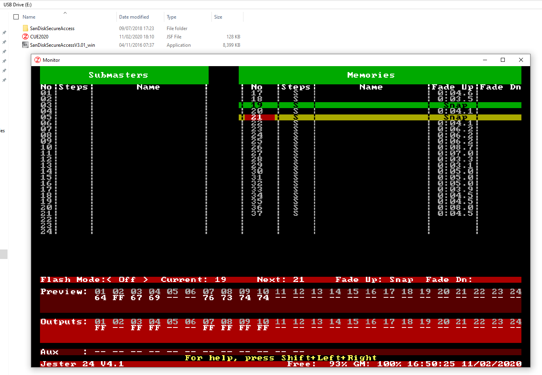Click the Next: 21 indicator
542x375 pixels.
pos(281,280)
